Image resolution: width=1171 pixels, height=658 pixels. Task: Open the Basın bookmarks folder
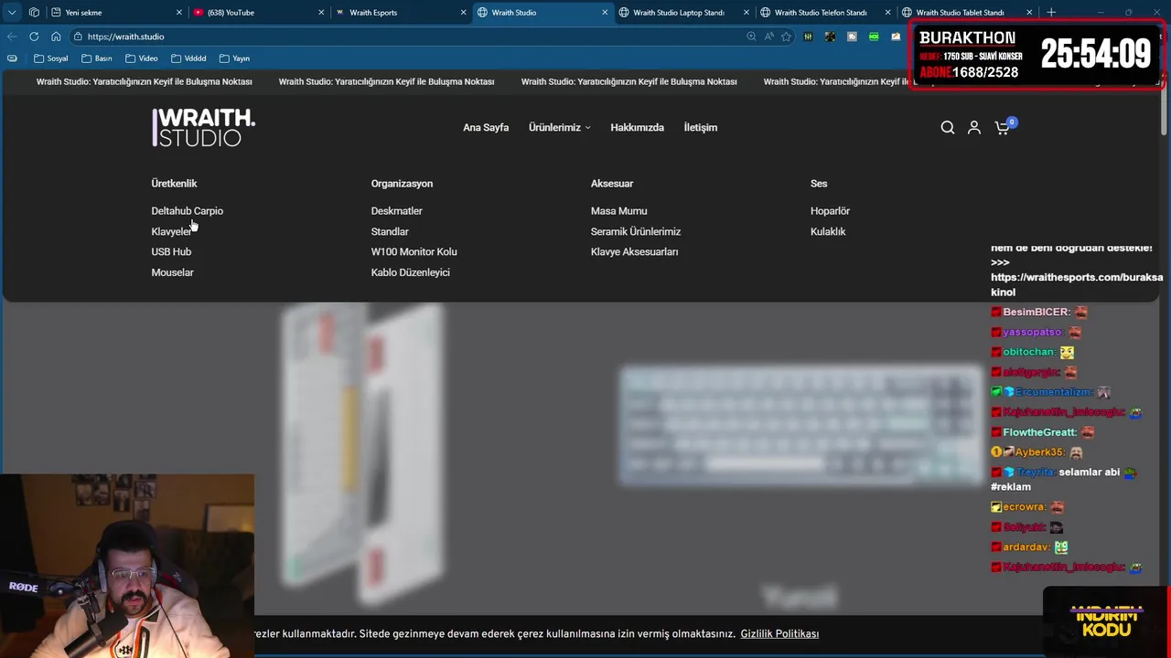(96, 58)
